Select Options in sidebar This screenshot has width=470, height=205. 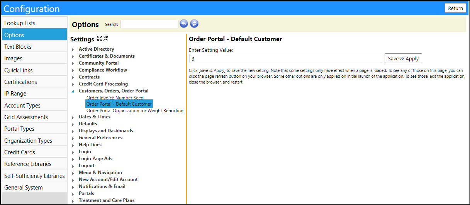34,35
